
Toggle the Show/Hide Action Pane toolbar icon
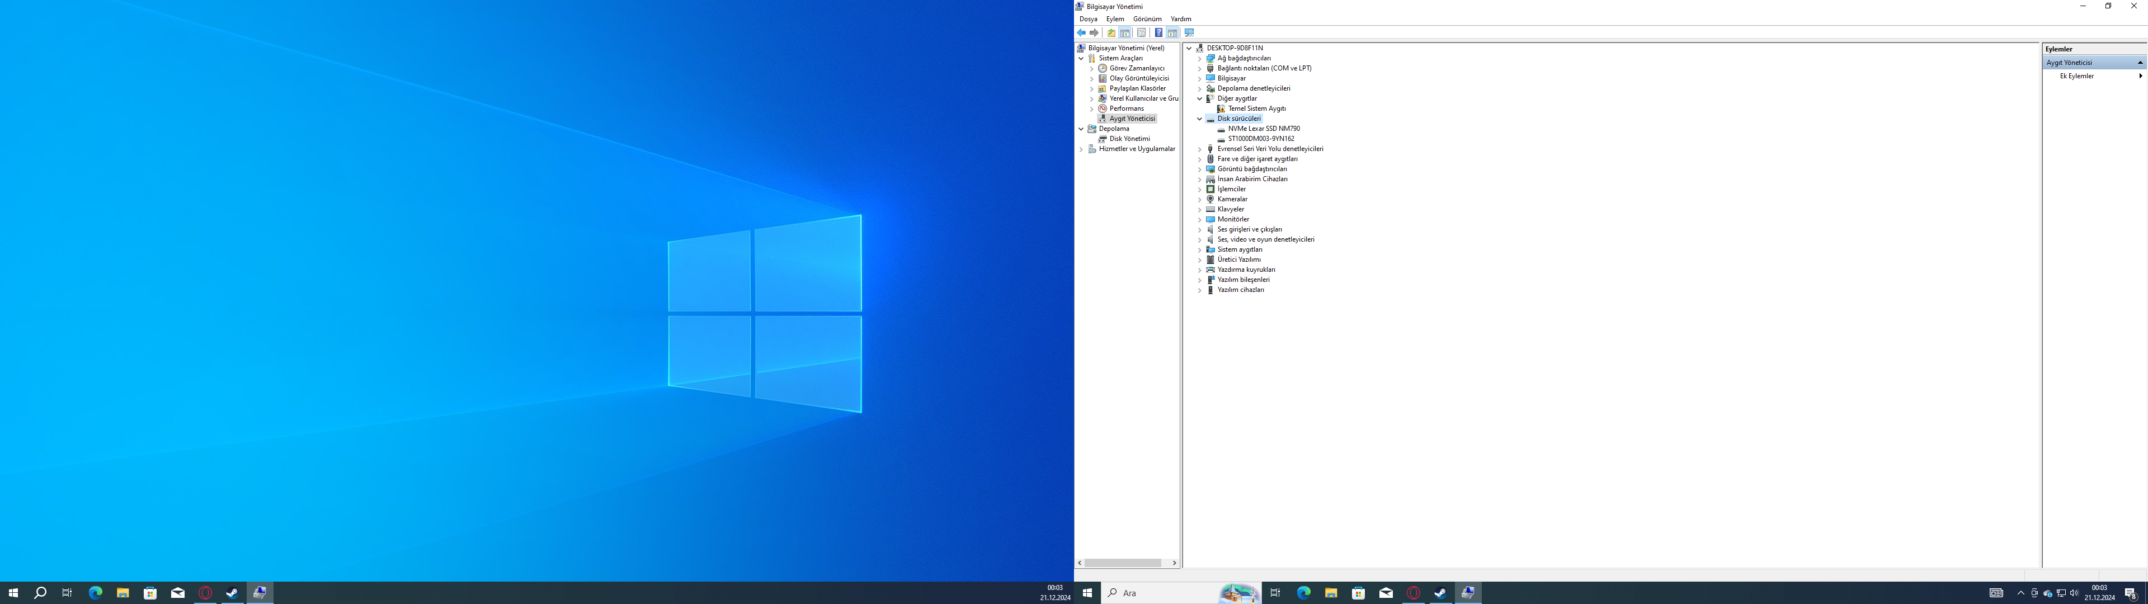[1172, 32]
